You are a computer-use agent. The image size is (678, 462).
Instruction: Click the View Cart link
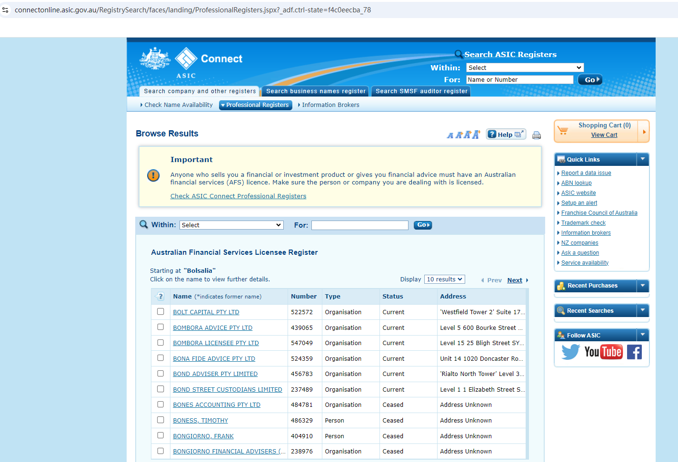[x=604, y=135]
